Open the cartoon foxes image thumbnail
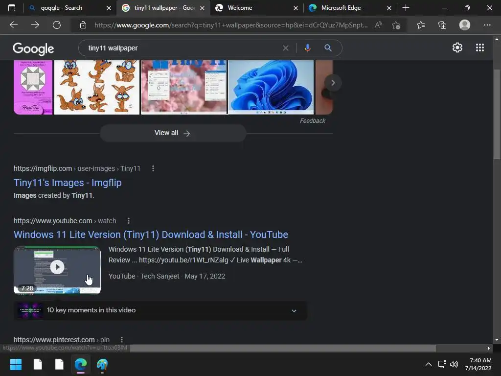Image resolution: width=501 pixels, height=376 pixels. tap(97, 87)
